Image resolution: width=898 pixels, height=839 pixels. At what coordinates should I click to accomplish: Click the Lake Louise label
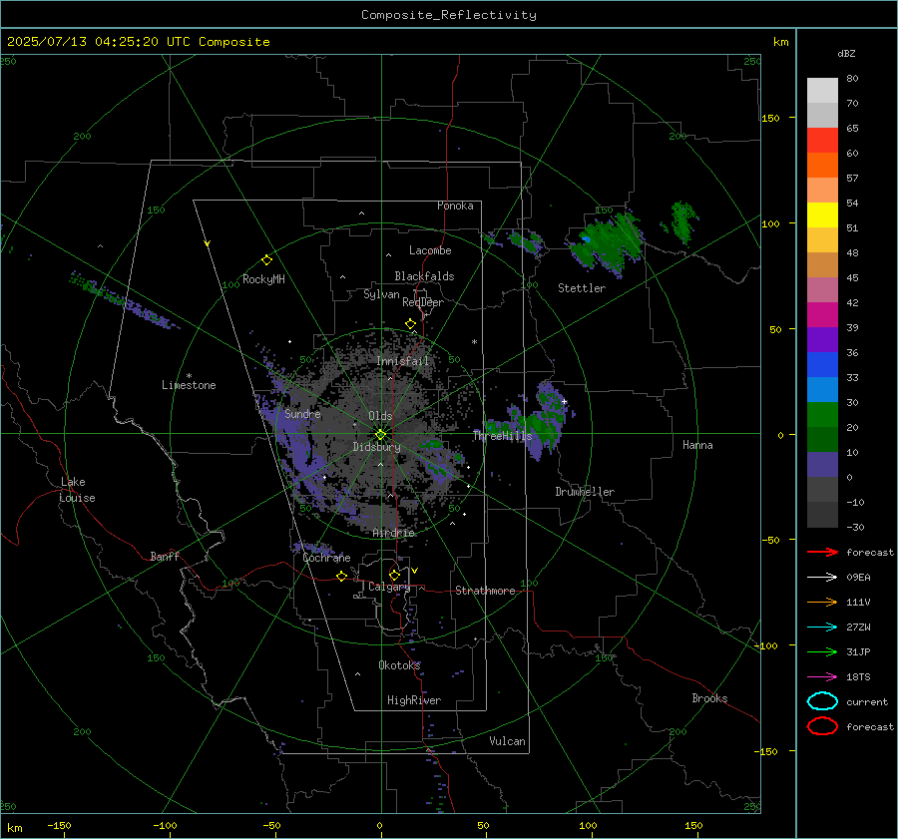[x=77, y=490]
